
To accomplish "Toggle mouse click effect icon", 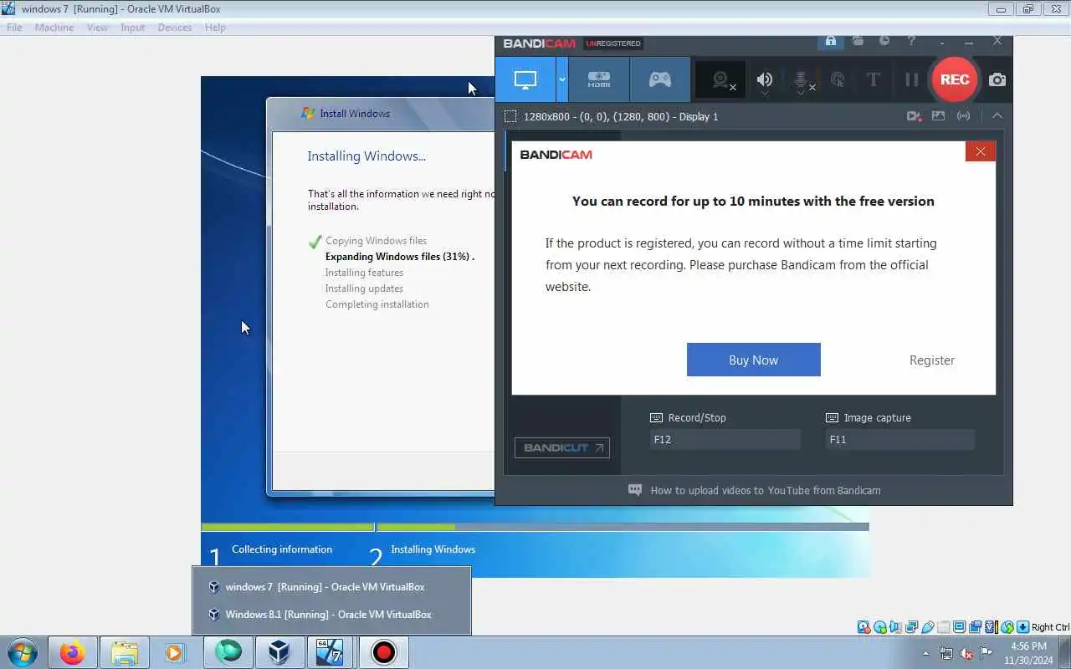I will point(838,79).
